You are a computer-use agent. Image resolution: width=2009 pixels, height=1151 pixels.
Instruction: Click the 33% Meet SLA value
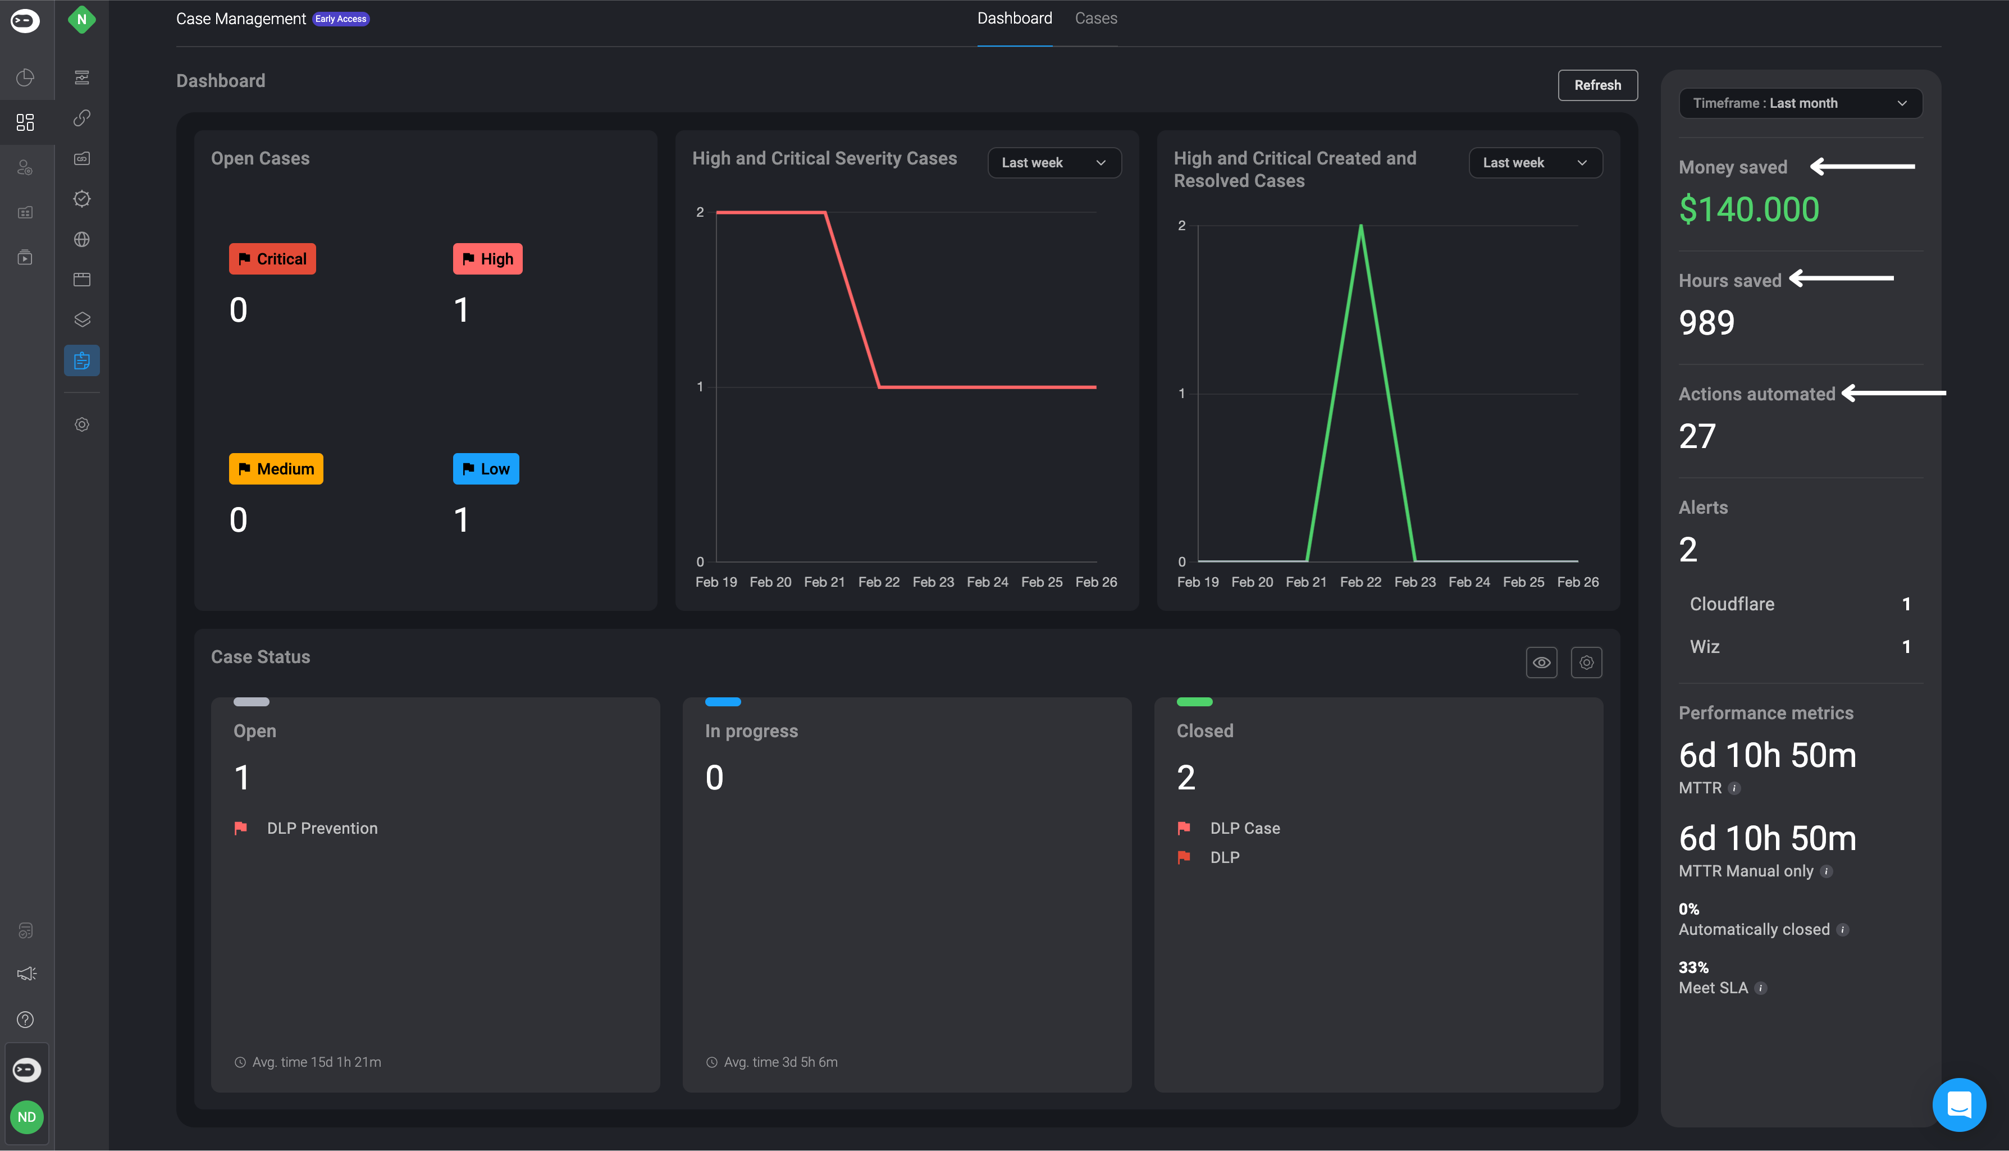1693,967
